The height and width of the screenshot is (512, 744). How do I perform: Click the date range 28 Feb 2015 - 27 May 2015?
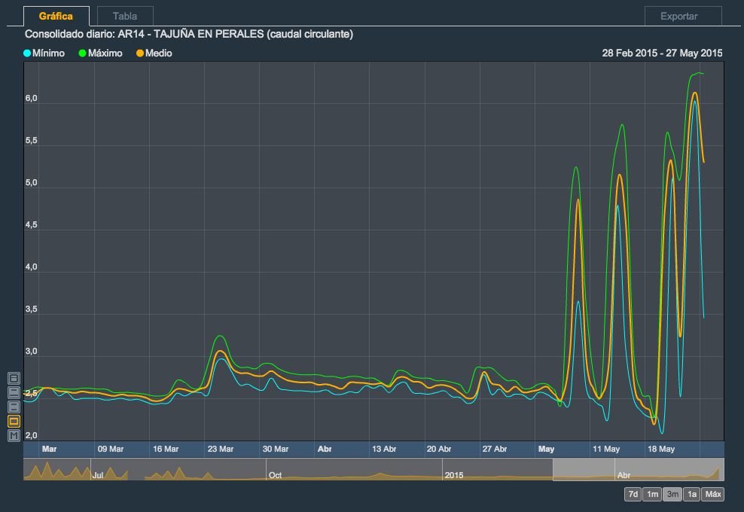point(662,53)
